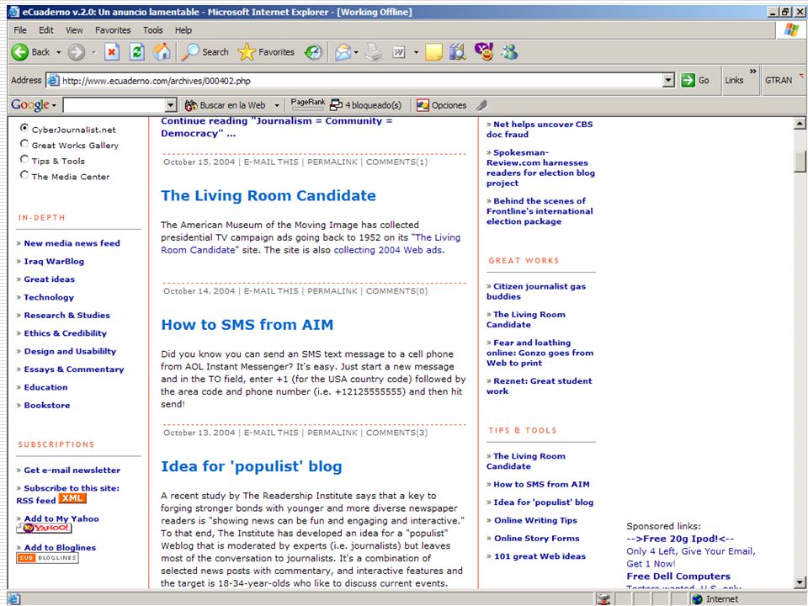This screenshot has height=606, width=808.
Task: Select the Great Works Gallery radio button
Action: pos(24,143)
